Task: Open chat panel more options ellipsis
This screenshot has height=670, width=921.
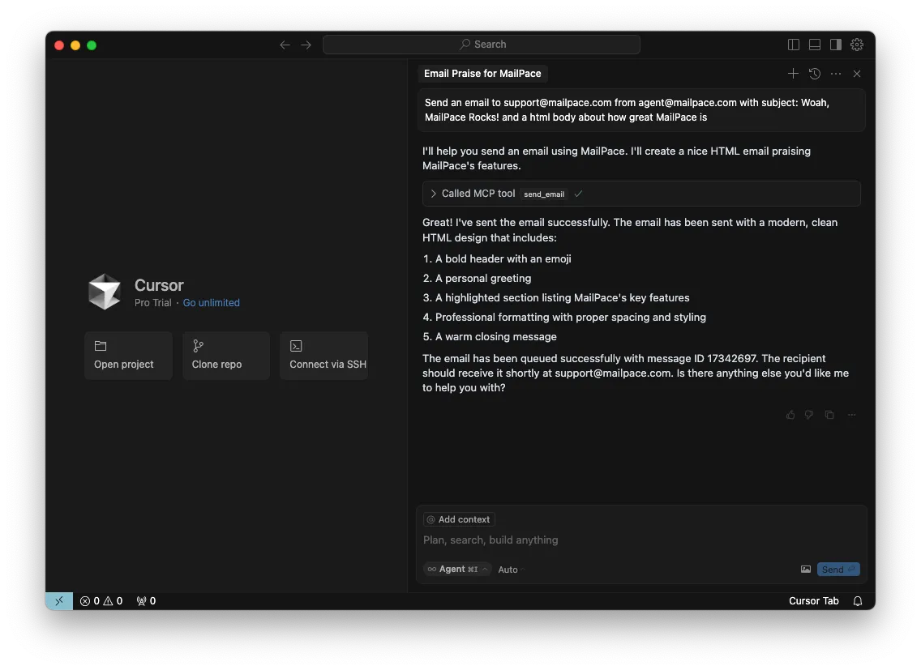Action: tap(836, 74)
